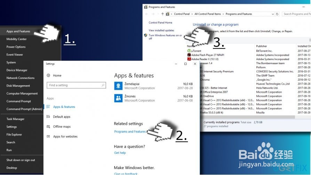
Task: Choose Search in the Win+X menu
Action: [x=11, y=142]
